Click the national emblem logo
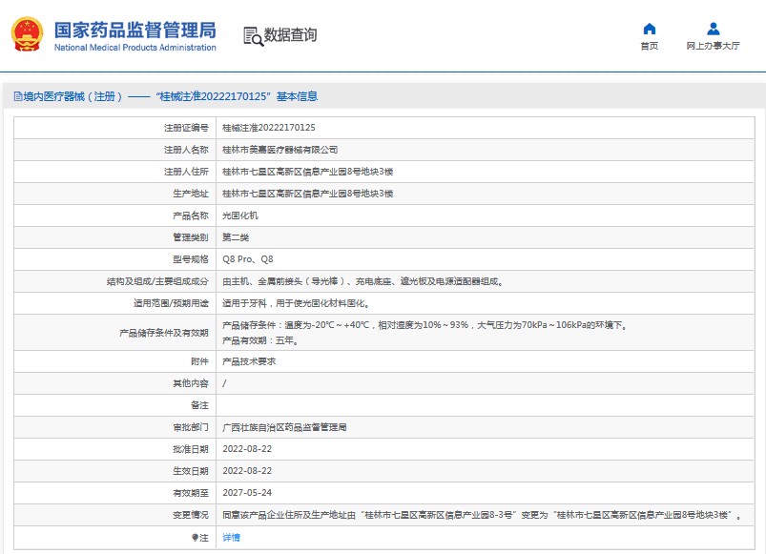The width and height of the screenshot is (766, 554). click(x=27, y=34)
